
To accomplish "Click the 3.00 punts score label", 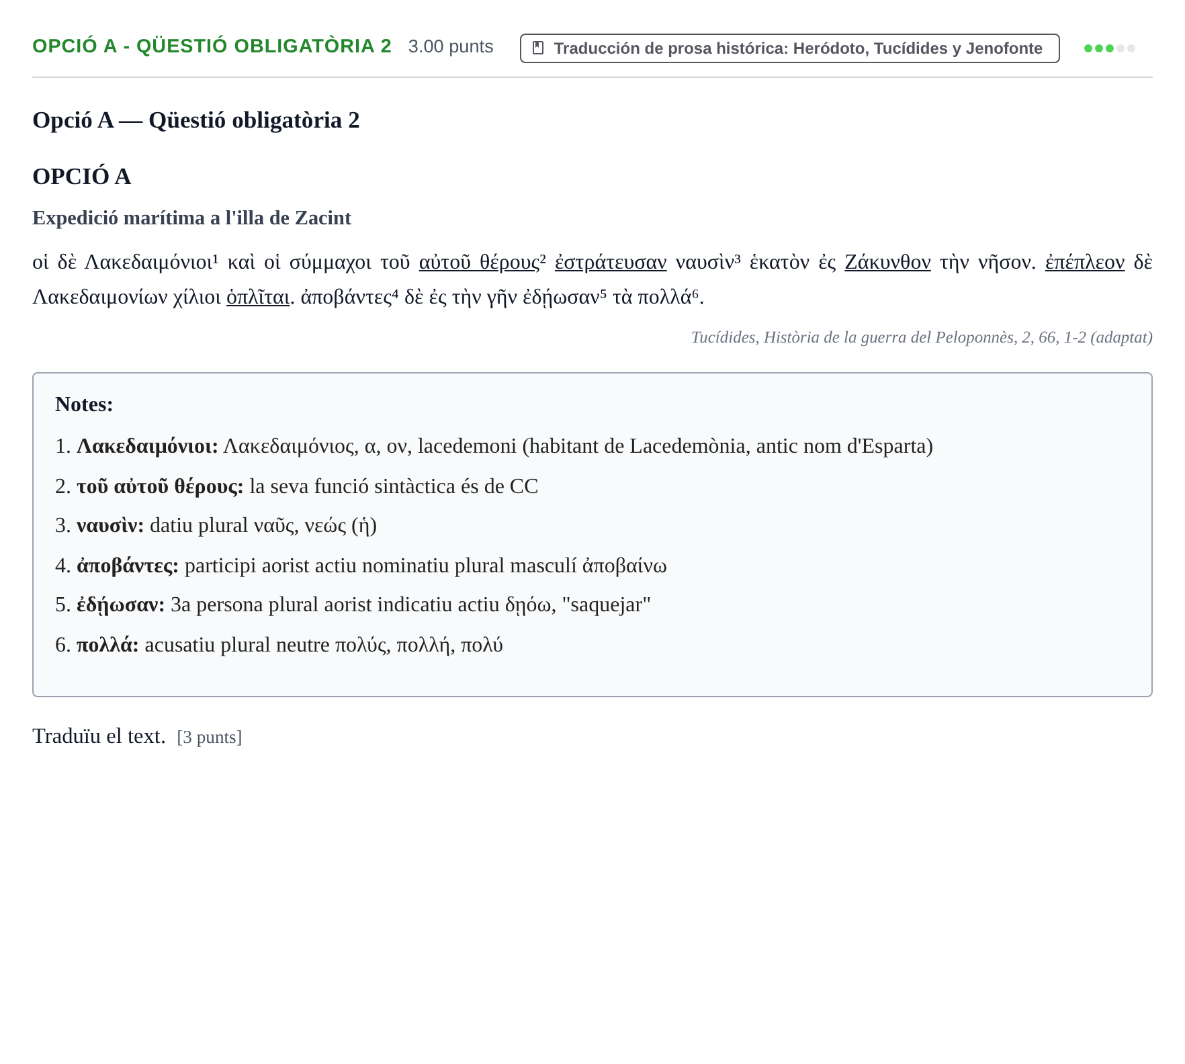I will coord(451,46).
